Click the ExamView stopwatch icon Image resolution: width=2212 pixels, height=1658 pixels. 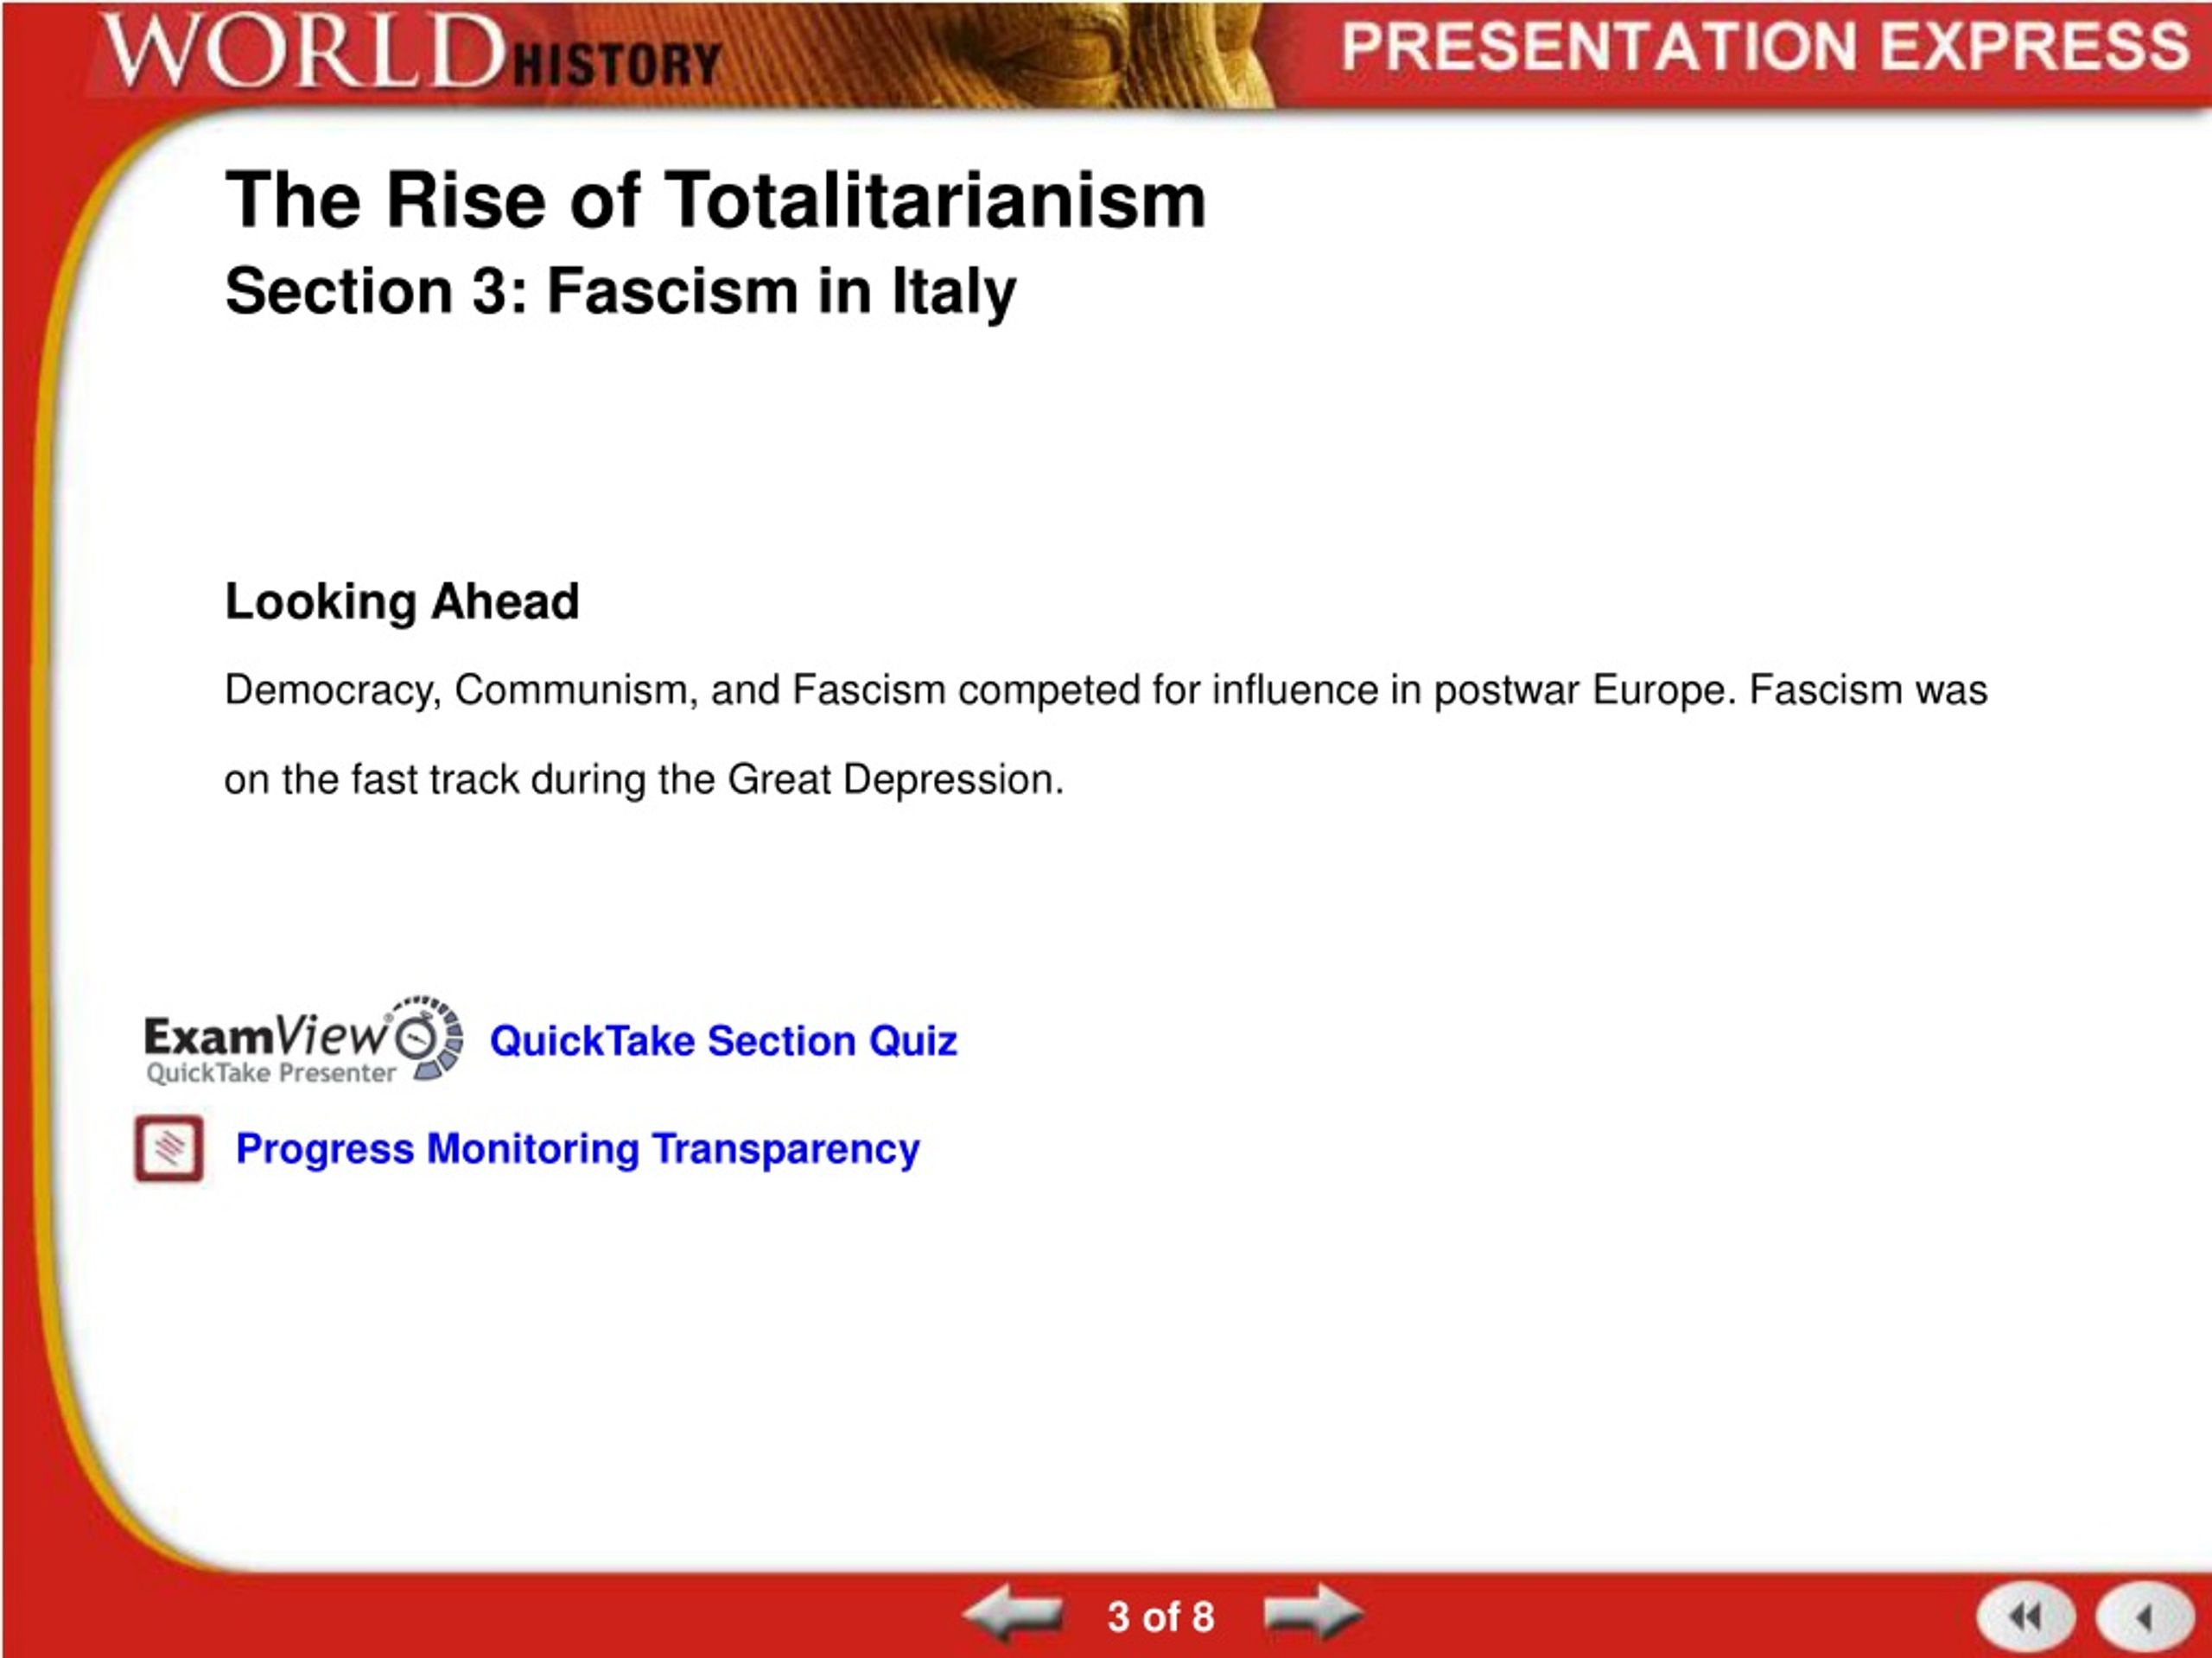pos(427,1038)
